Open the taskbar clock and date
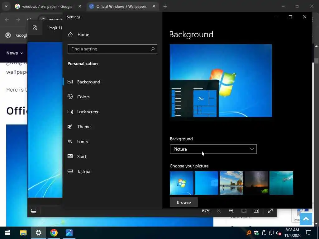319x239 pixels. click(x=292, y=233)
